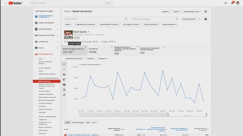This screenshot has height=136, width=243.
Task: Select the Местоположение table tab
Action: click(x=78, y=122)
